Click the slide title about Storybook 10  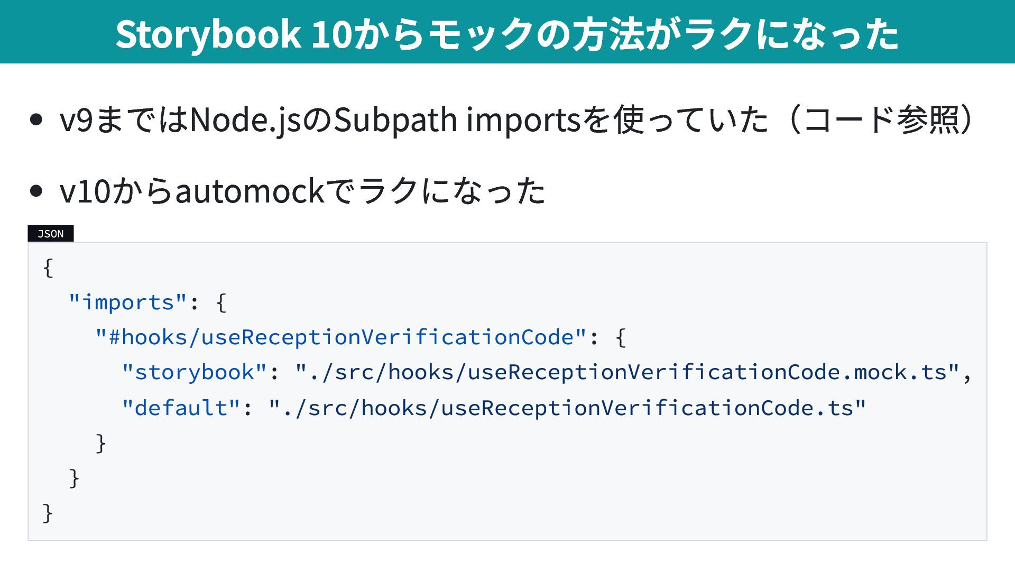pyautogui.click(x=506, y=34)
